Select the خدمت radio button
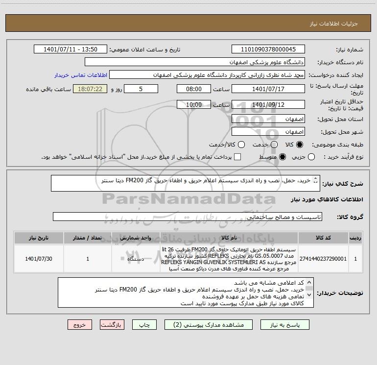Viewport: 377px width, 365px height. [x=274, y=145]
